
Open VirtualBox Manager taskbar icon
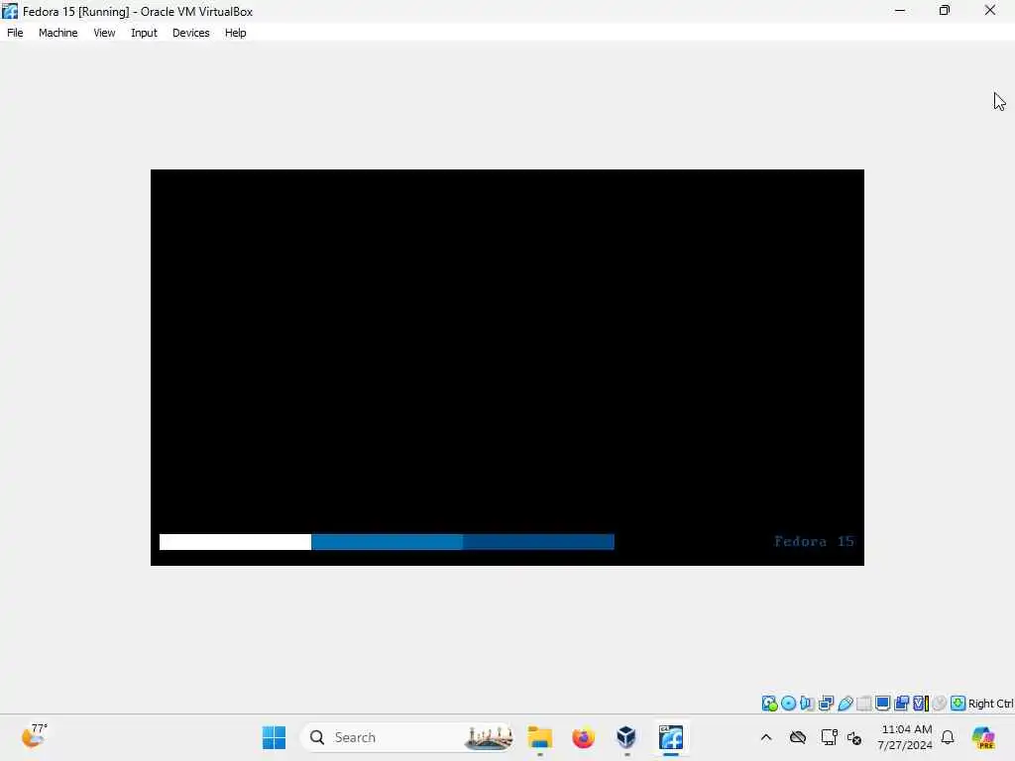tap(626, 737)
